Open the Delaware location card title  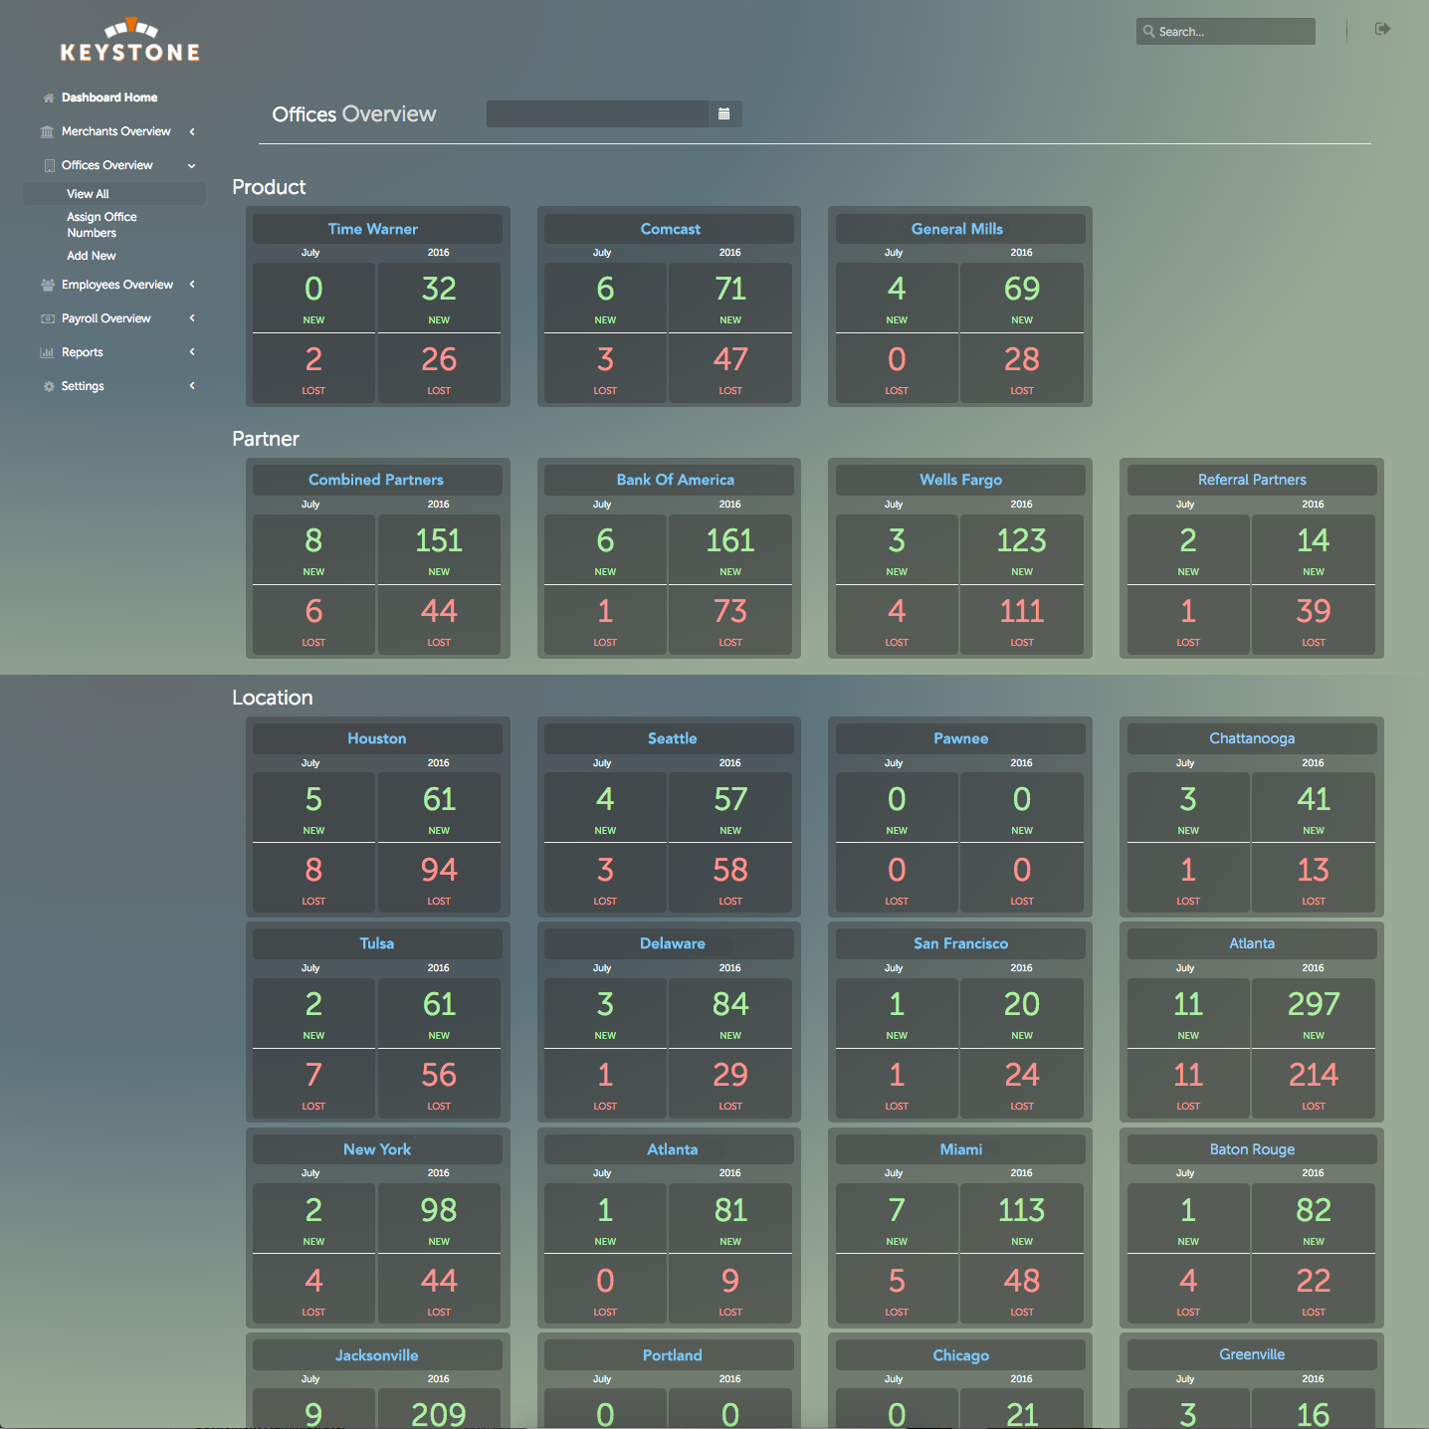(673, 943)
